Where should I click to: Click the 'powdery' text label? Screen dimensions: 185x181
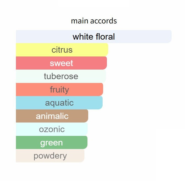50,156
